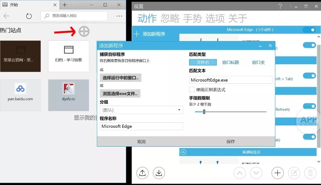This screenshot has height=185, width=321.
Task: Move action up with chevron button
Action: 240,173
